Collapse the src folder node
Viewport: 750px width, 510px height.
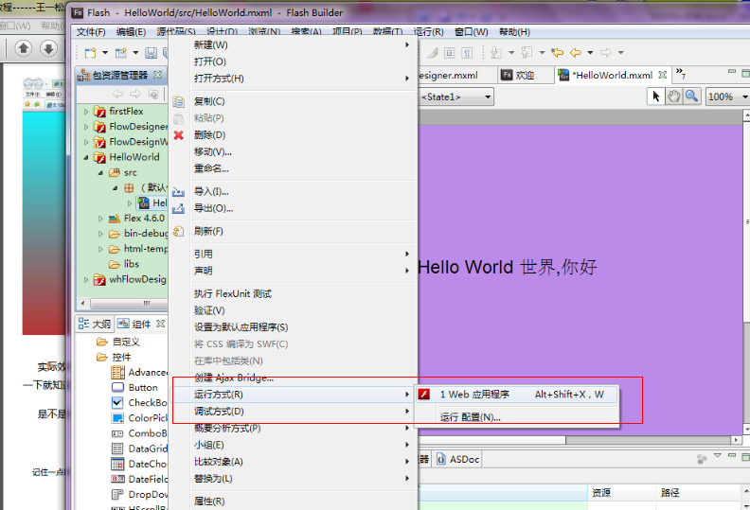click(100, 172)
